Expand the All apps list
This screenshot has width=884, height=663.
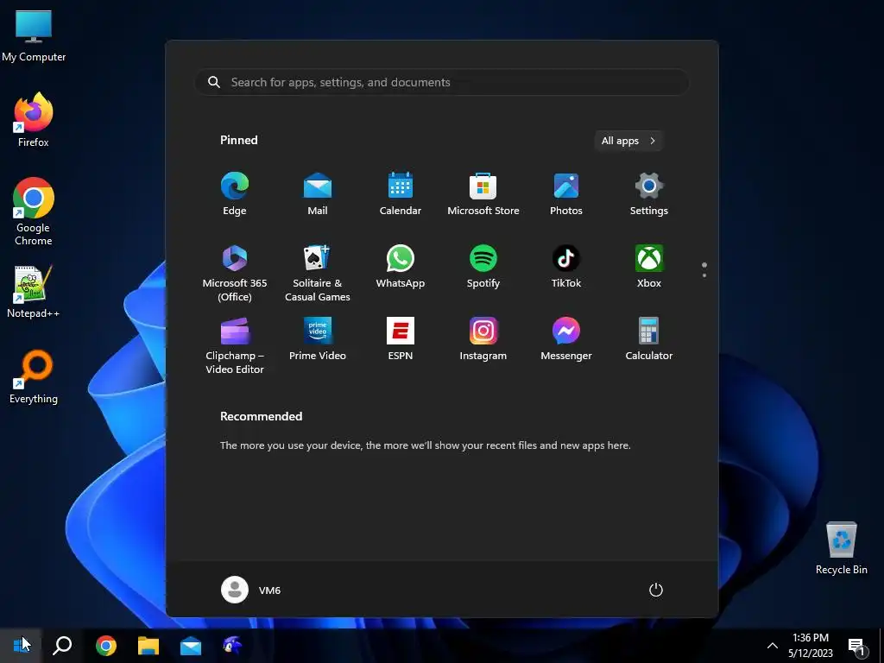pos(628,141)
